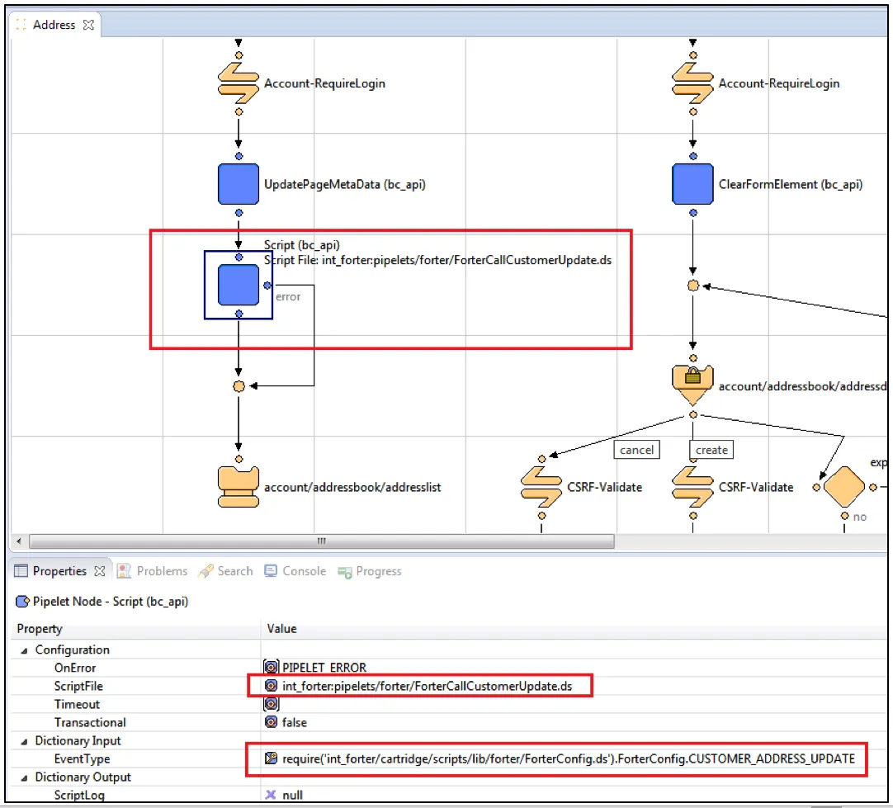Collapse the Dictionary Output group

(x=24, y=777)
